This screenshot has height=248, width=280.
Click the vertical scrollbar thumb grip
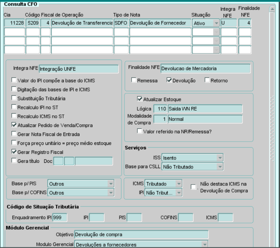(272, 128)
